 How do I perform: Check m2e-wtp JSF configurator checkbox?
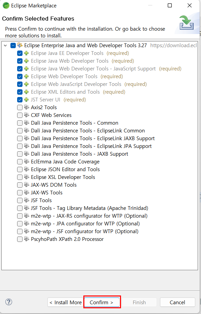(20, 231)
